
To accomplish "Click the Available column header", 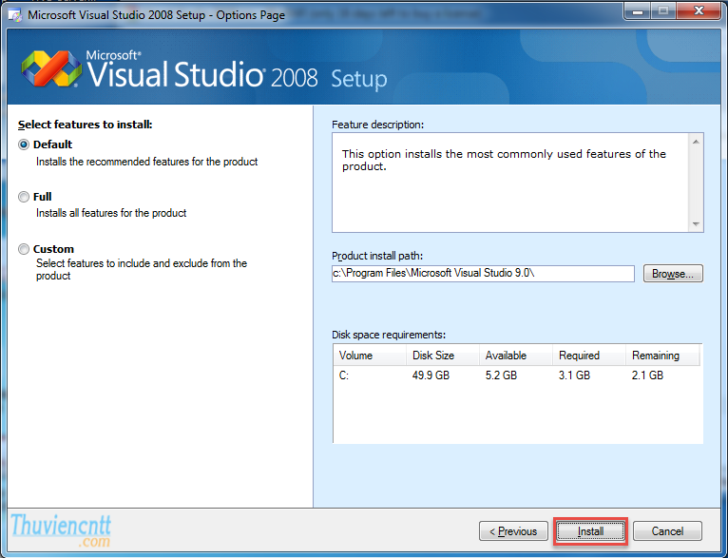I will tap(516, 356).
